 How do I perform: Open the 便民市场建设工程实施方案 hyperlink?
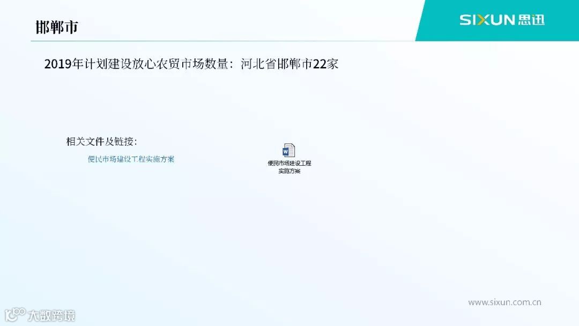coord(131,159)
